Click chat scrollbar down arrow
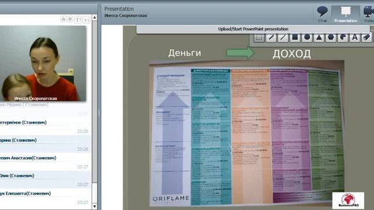Screen dimensions: 374x210 tap(95, 206)
